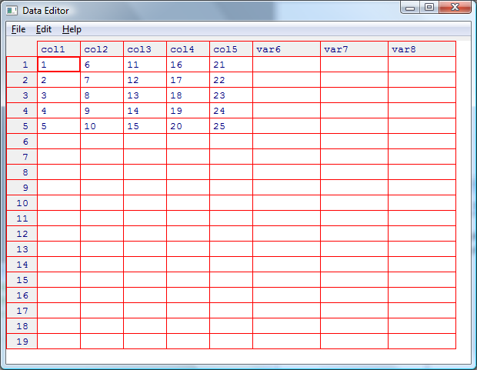Viewport: 477px width, 370px height.
Task: Click cell with value 6
Action: 102,64
